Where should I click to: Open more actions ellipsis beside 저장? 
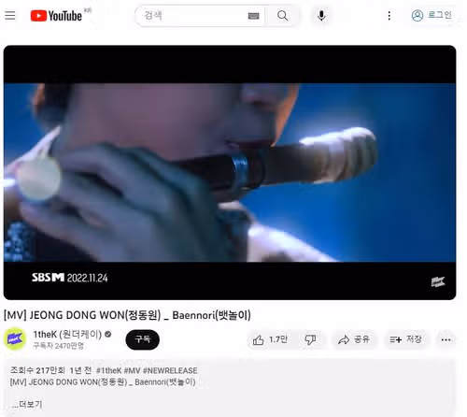click(446, 339)
